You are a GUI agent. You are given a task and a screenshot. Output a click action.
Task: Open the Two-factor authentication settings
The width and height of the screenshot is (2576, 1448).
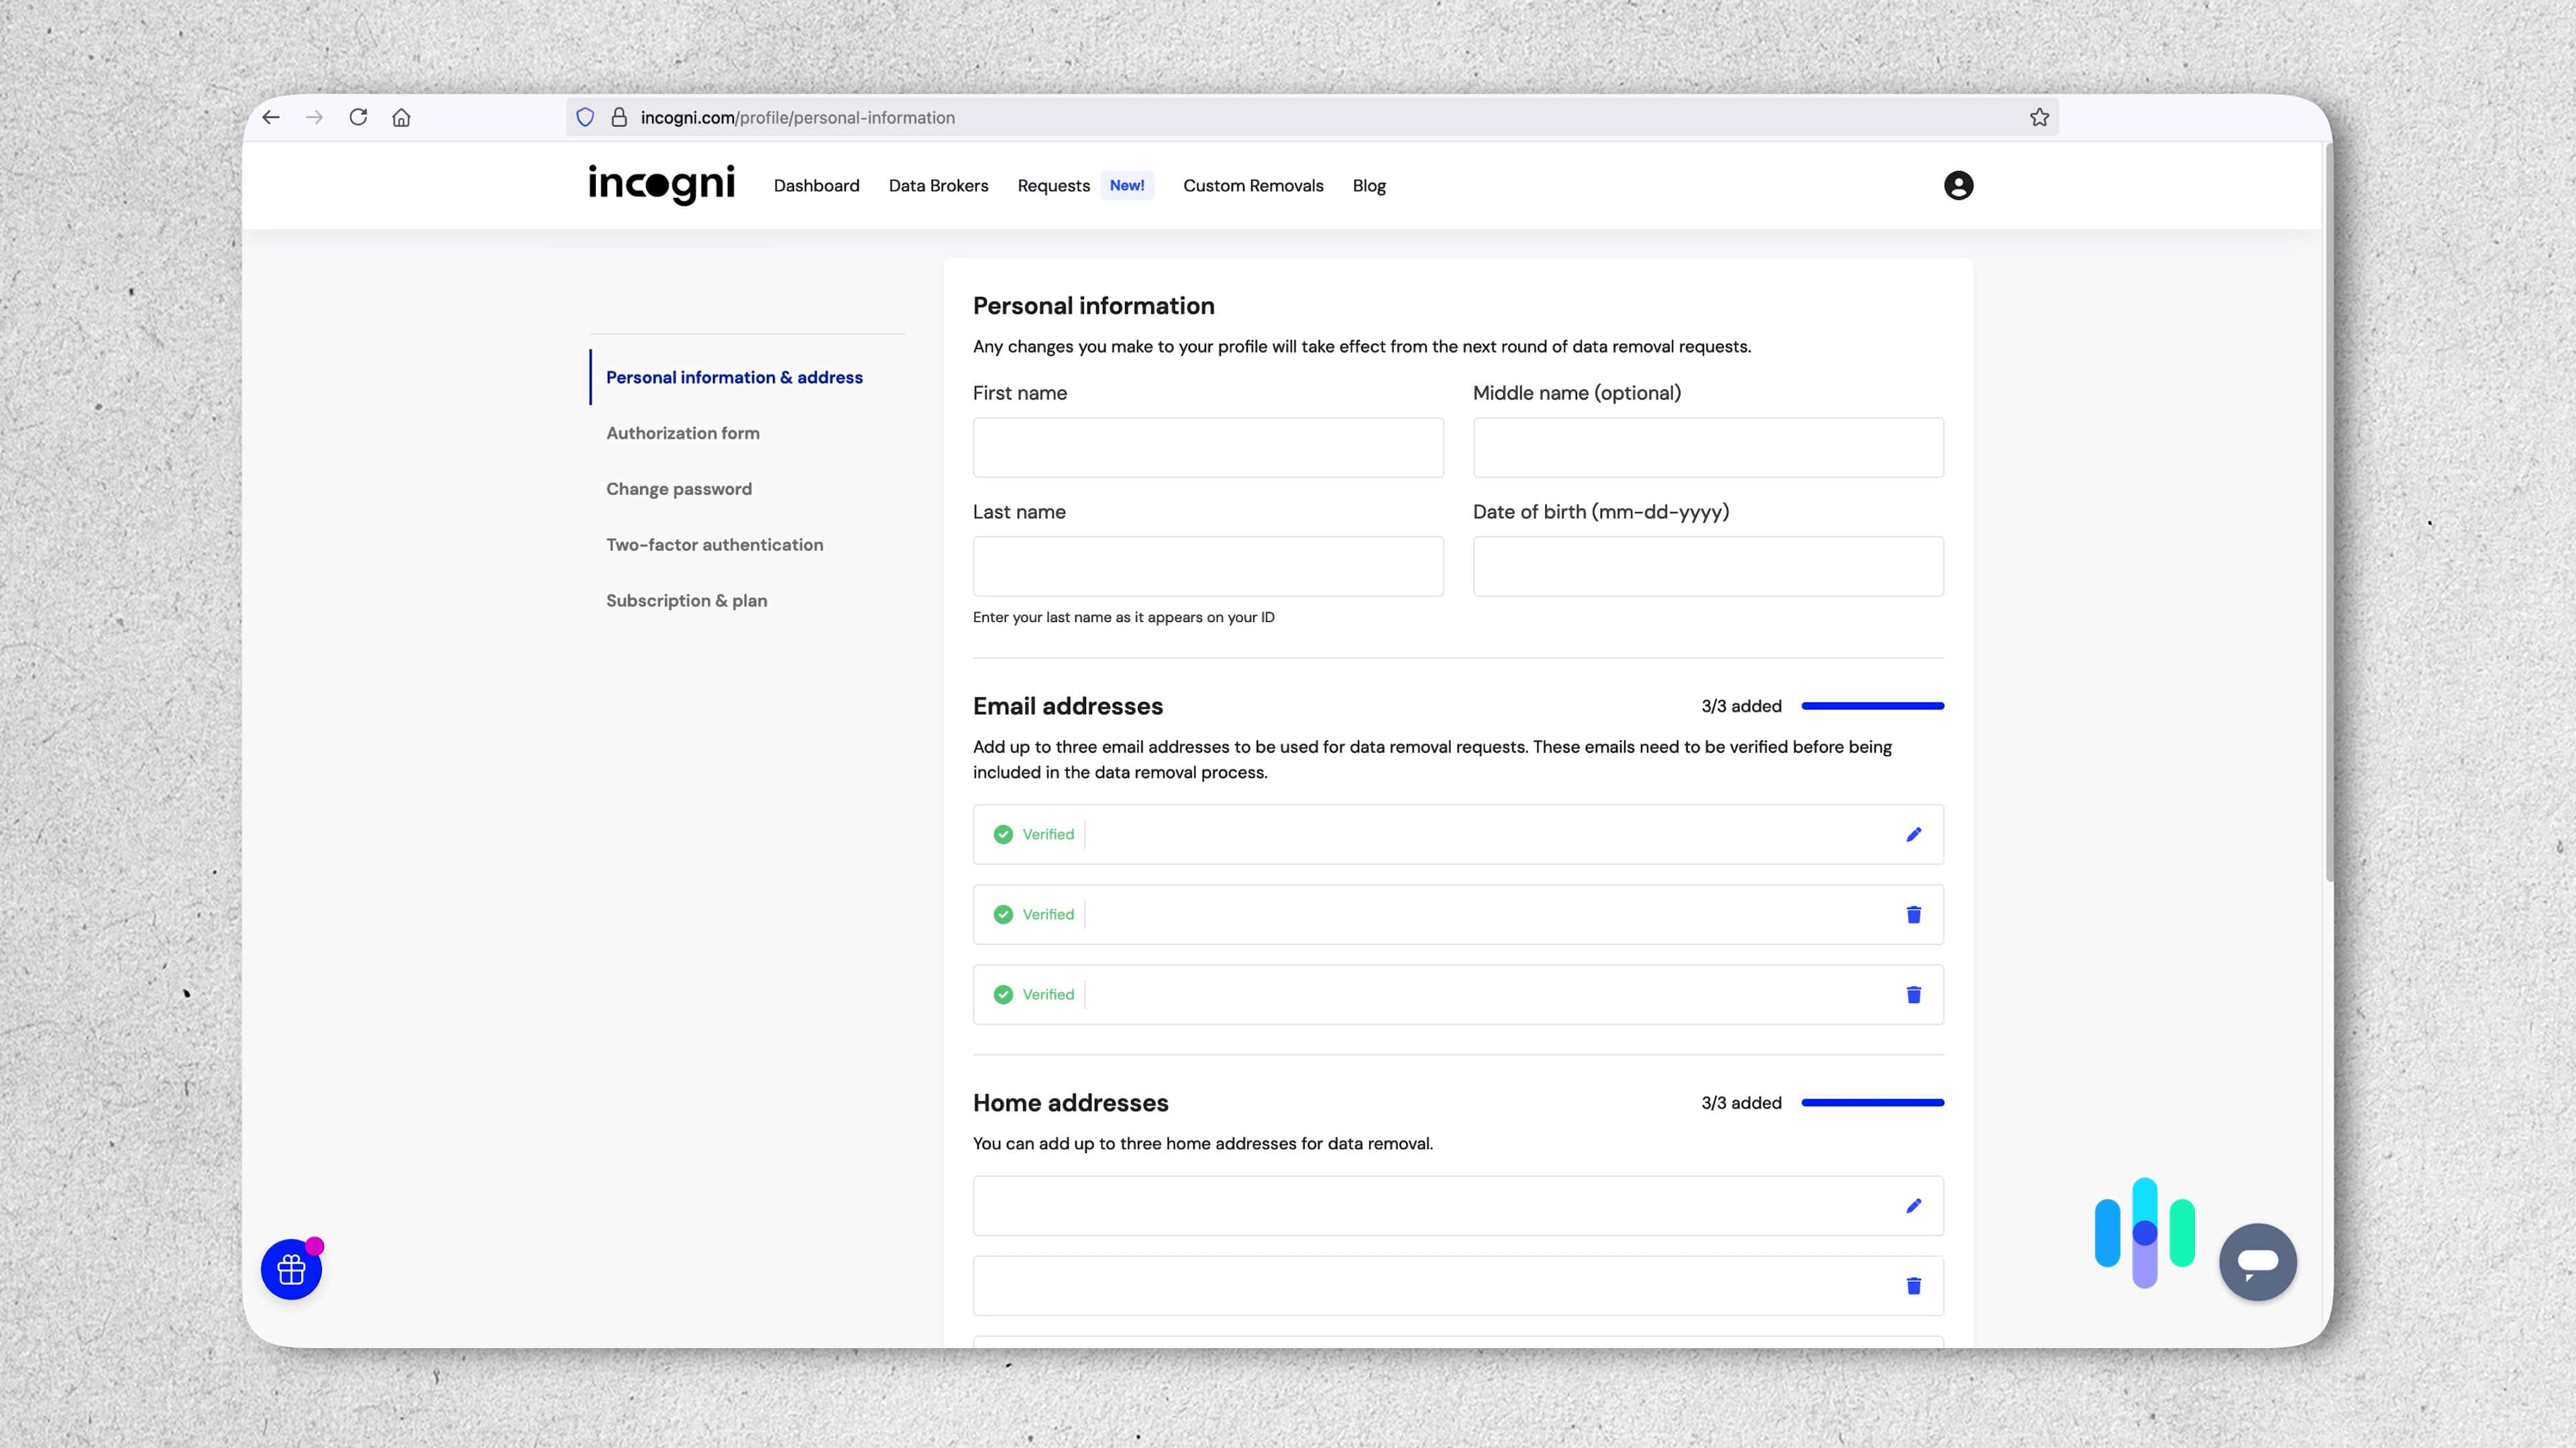(x=714, y=544)
